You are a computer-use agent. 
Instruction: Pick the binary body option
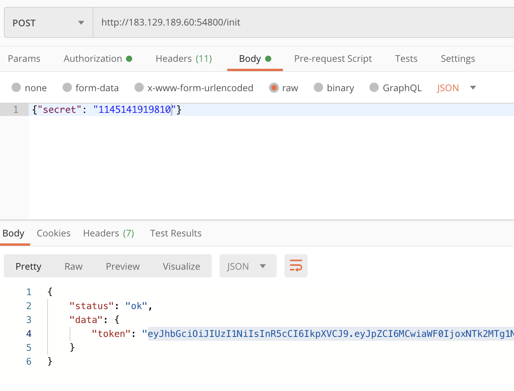pos(334,88)
